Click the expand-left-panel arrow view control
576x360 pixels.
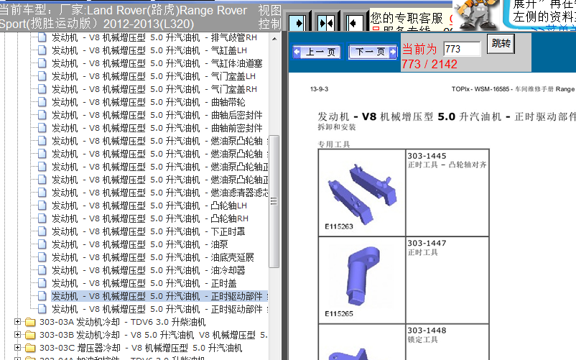pyautogui.click(x=298, y=24)
